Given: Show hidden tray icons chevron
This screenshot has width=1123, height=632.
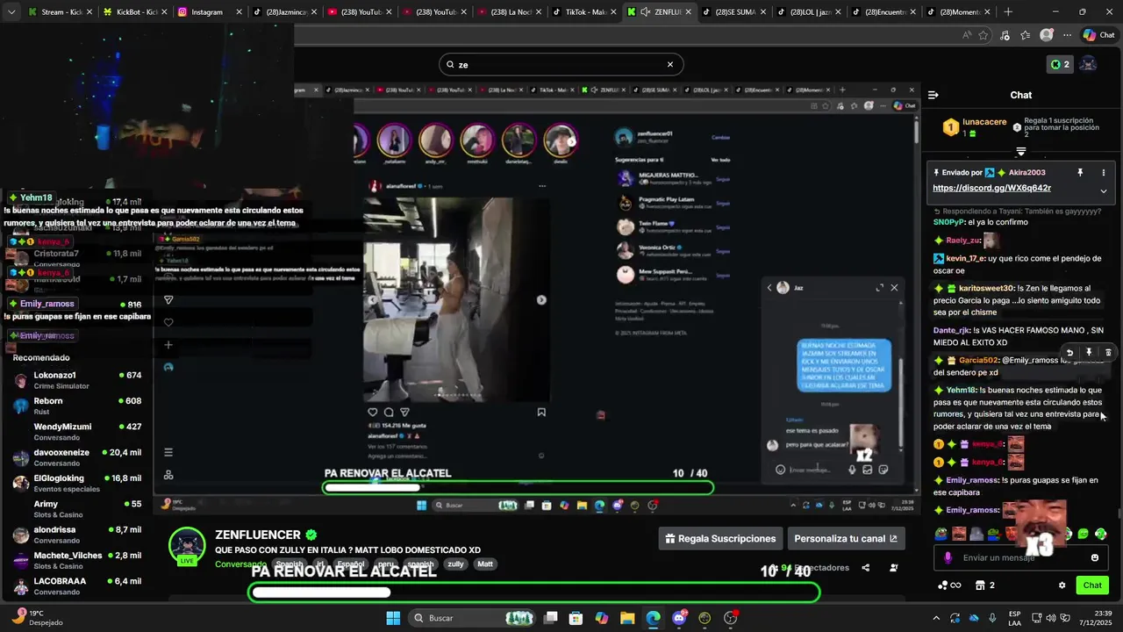Looking at the screenshot, I should [x=935, y=618].
